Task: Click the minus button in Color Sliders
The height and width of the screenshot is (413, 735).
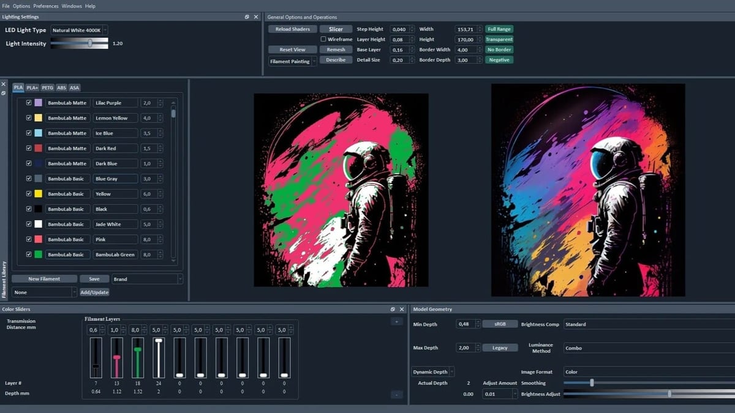Action: (x=396, y=395)
